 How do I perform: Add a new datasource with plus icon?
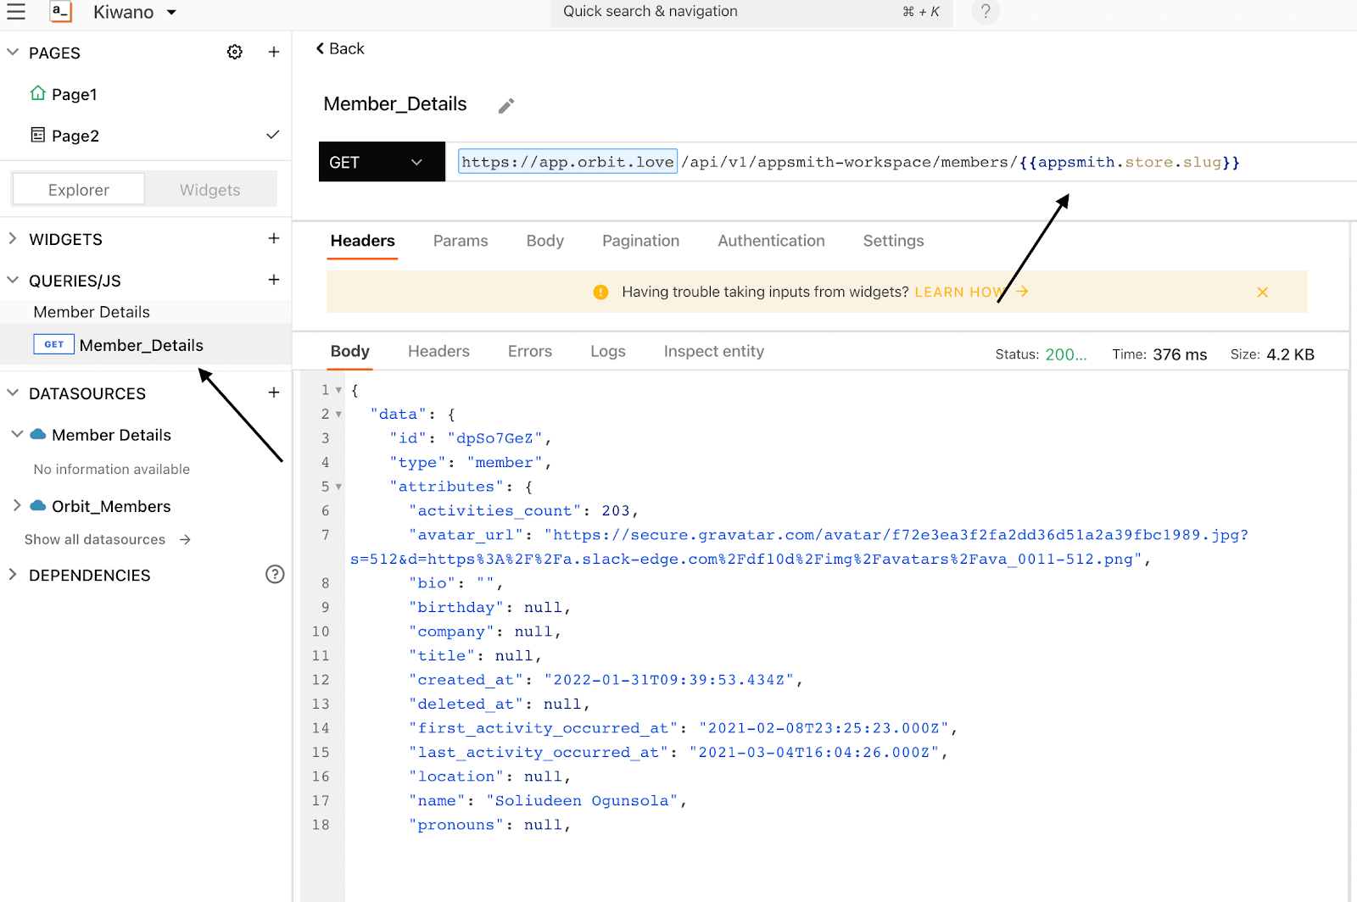point(274,393)
